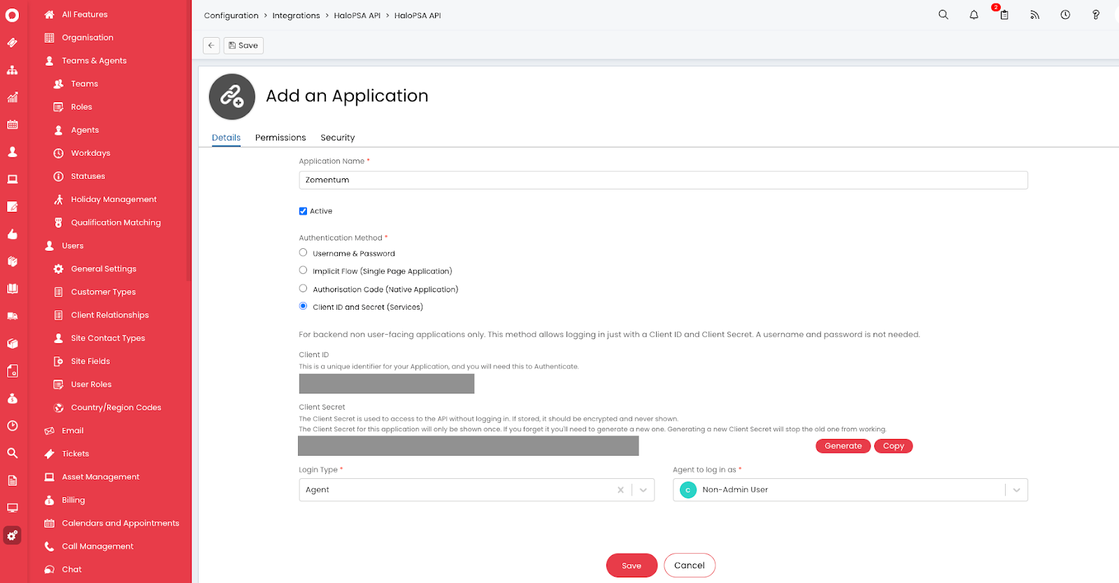Open Roles under Teams & Agents
The height and width of the screenshot is (583, 1119).
82,107
